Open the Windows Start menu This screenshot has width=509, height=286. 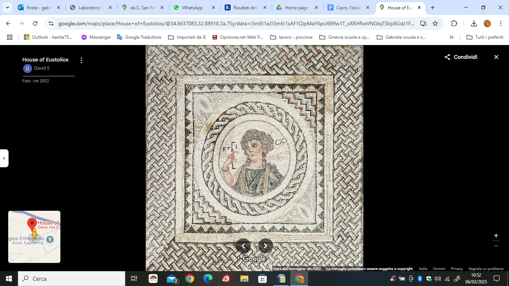click(9, 279)
